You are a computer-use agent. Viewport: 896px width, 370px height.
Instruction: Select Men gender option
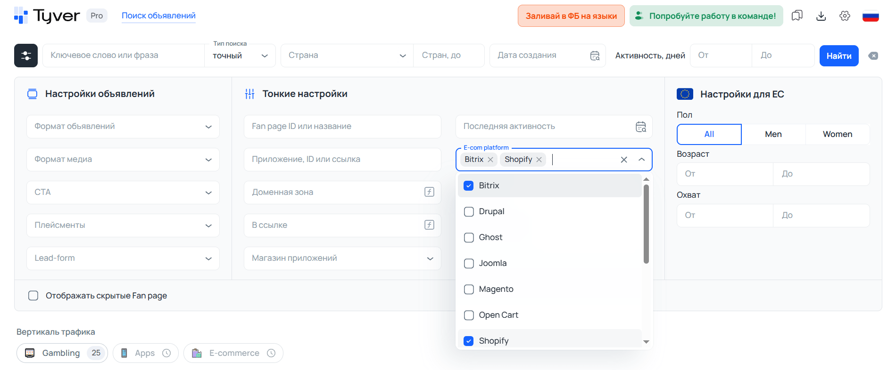[773, 134]
